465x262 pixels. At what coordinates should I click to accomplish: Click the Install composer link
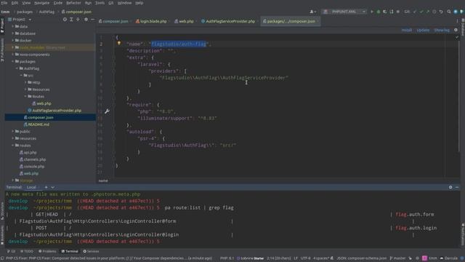pyautogui.click(x=407, y=30)
